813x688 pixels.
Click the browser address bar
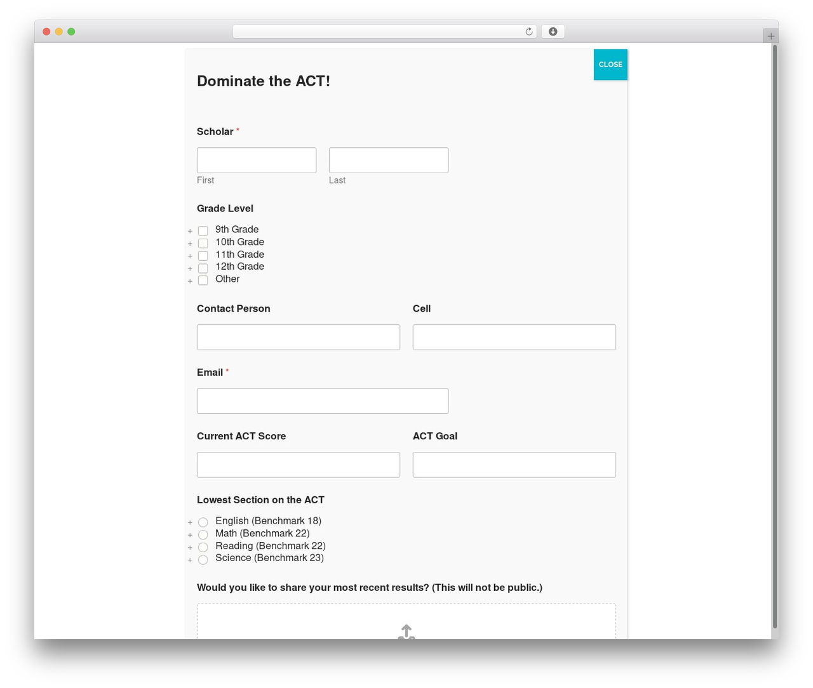[385, 32]
